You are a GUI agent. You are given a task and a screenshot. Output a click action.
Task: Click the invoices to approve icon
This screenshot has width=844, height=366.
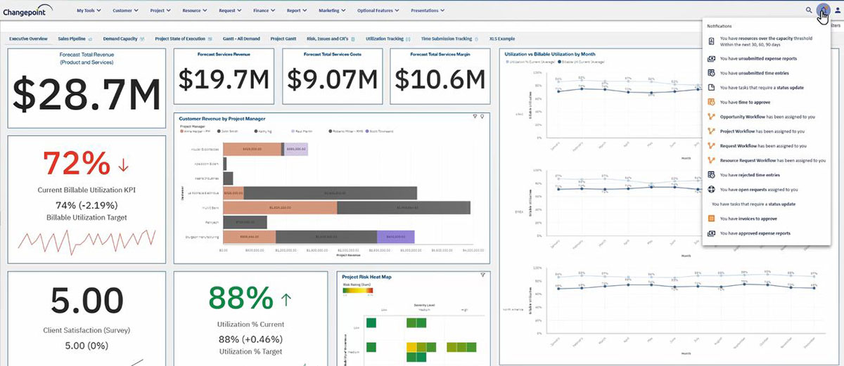[x=712, y=218]
